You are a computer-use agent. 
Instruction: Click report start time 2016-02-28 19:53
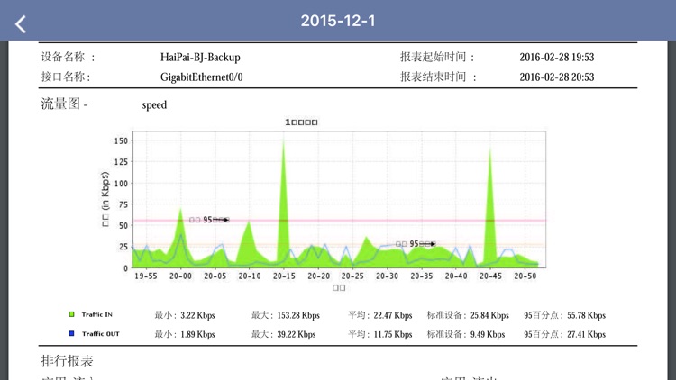pos(557,58)
